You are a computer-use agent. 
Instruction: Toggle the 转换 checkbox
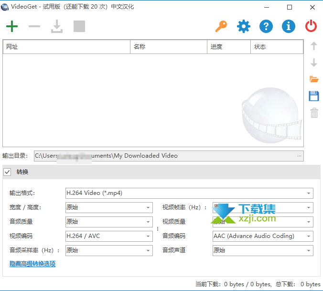tap(7, 172)
